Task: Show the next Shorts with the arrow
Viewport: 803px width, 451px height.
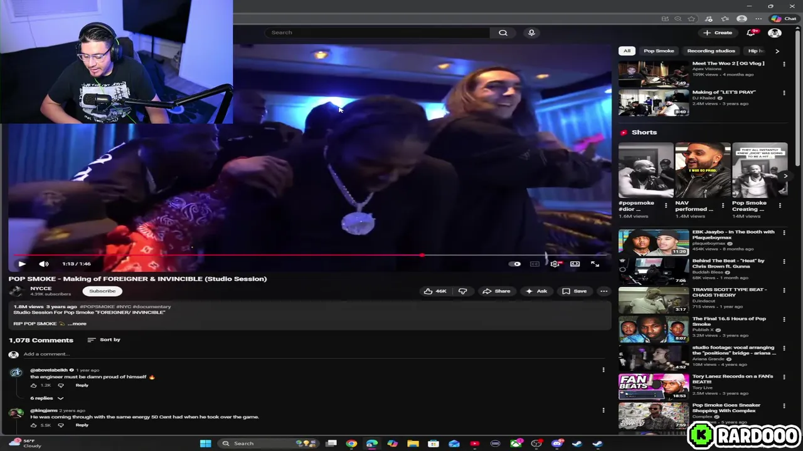Action: [785, 176]
